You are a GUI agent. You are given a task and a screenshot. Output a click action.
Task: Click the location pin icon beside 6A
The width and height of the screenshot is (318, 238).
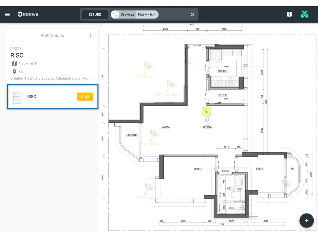click(14, 72)
